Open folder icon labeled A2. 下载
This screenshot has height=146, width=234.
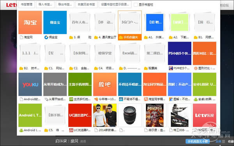click(x=170, y=37)
